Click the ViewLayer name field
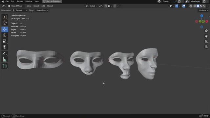Viewport: 210px width, 118px height. tap(196, 1)
